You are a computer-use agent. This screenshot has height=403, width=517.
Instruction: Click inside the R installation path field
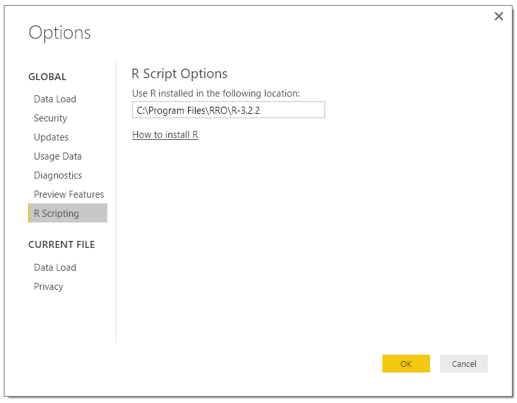[228, 109]
